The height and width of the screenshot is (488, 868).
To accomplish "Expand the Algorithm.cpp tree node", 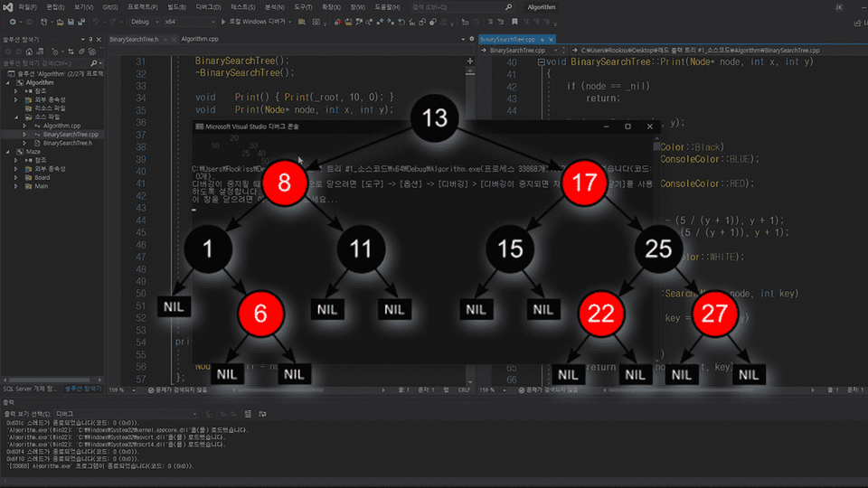I will [x=24, y=127].
